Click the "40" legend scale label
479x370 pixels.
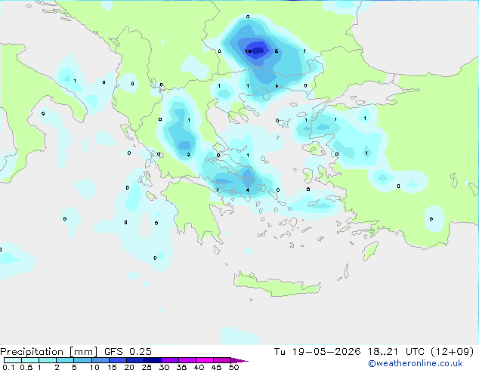[x=199, y=367]
